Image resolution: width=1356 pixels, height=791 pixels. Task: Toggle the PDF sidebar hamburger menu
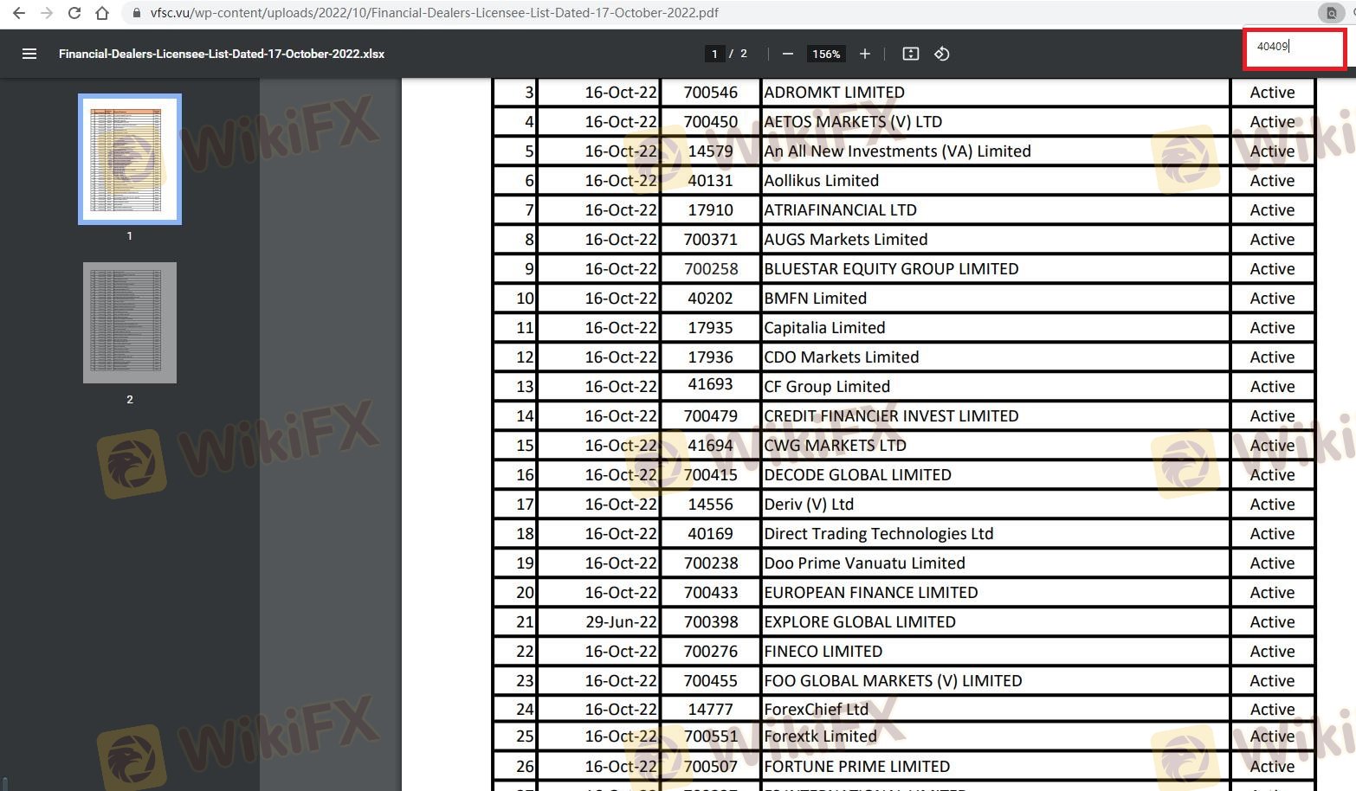pos(29,54)
